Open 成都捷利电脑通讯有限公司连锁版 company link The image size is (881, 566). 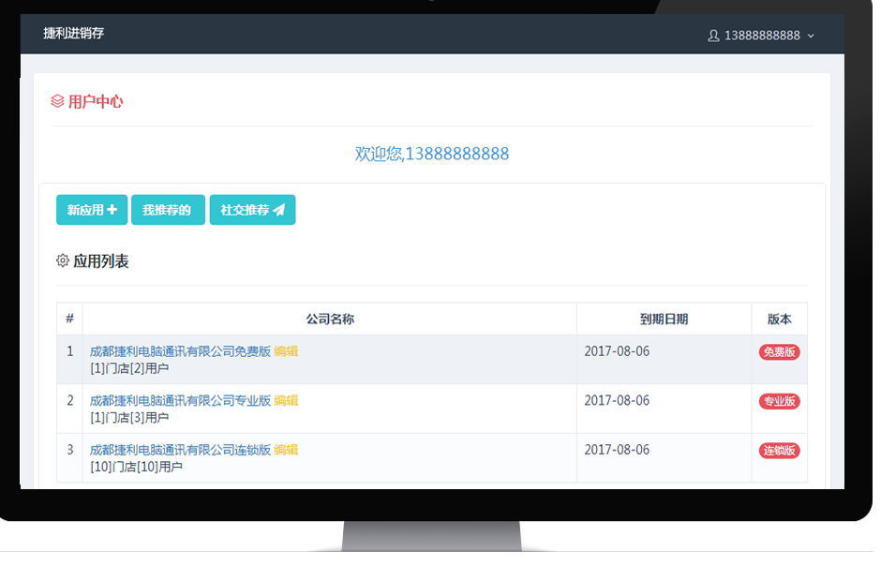[180, 450]
